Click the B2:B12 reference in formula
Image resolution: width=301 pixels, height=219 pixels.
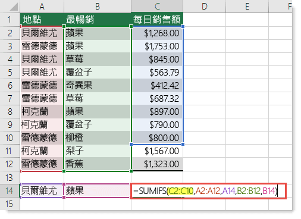pos(249,191)
